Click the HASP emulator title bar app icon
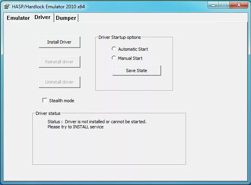 [7, 7]
